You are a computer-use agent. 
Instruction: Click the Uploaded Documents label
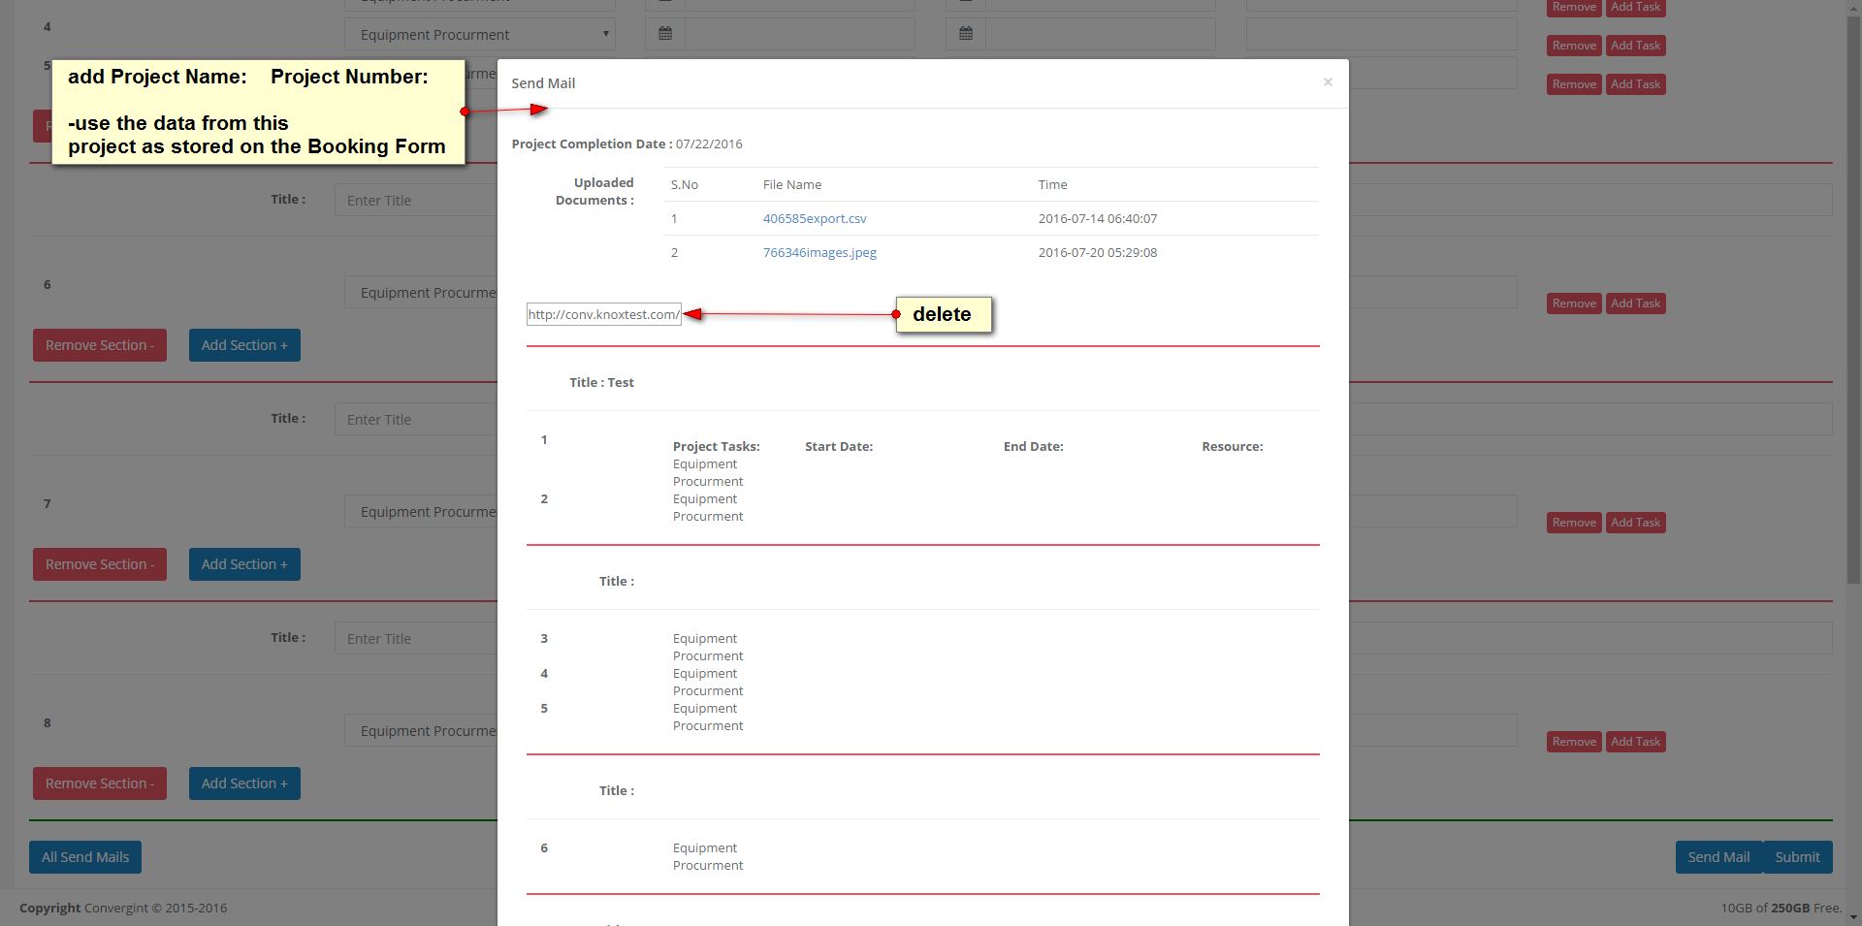pyautogui.click(x=594, y=191)
